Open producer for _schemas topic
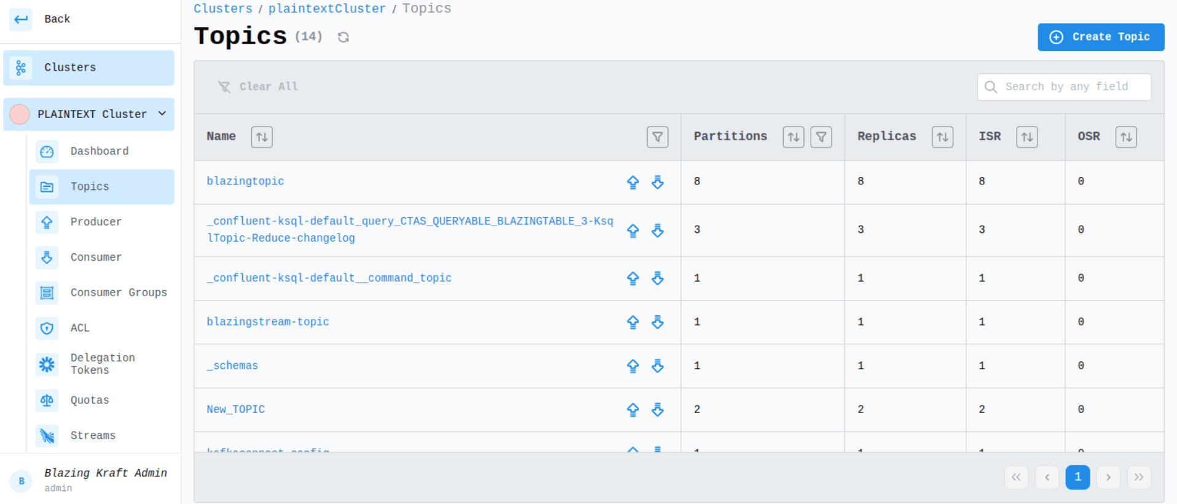Image resolution: width=1177 pixels, height=504 pixels. tap(632, 366)
